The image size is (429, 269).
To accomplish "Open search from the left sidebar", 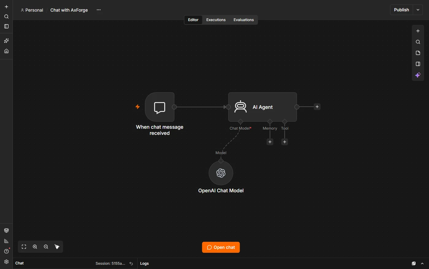I will tap(6, 17).
